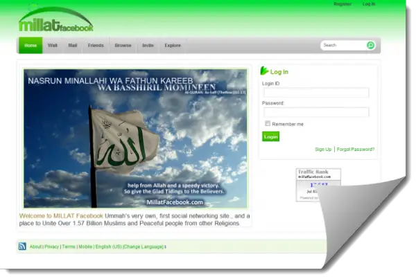
Task: Open the Change Language dropdown
Action: pos(145,246)
